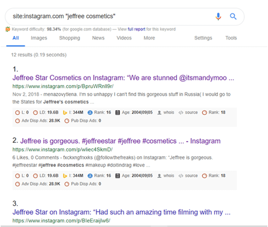Open the "Jeffree is gorgeous" result link
The image size is (268, 227).
point(121,141)
